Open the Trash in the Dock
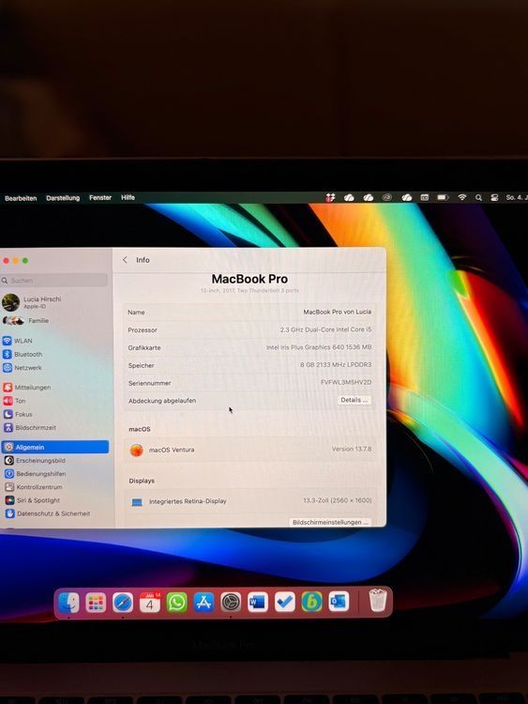 [377, 601]
